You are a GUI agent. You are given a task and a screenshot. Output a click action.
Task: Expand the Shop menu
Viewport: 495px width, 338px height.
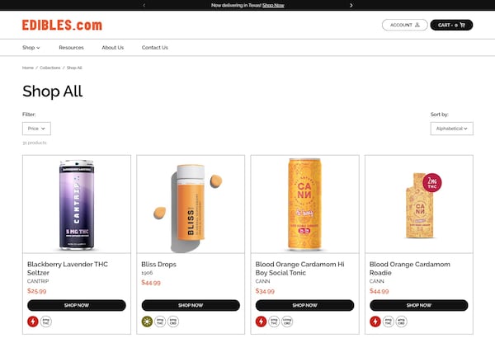(x=31, y=48)
